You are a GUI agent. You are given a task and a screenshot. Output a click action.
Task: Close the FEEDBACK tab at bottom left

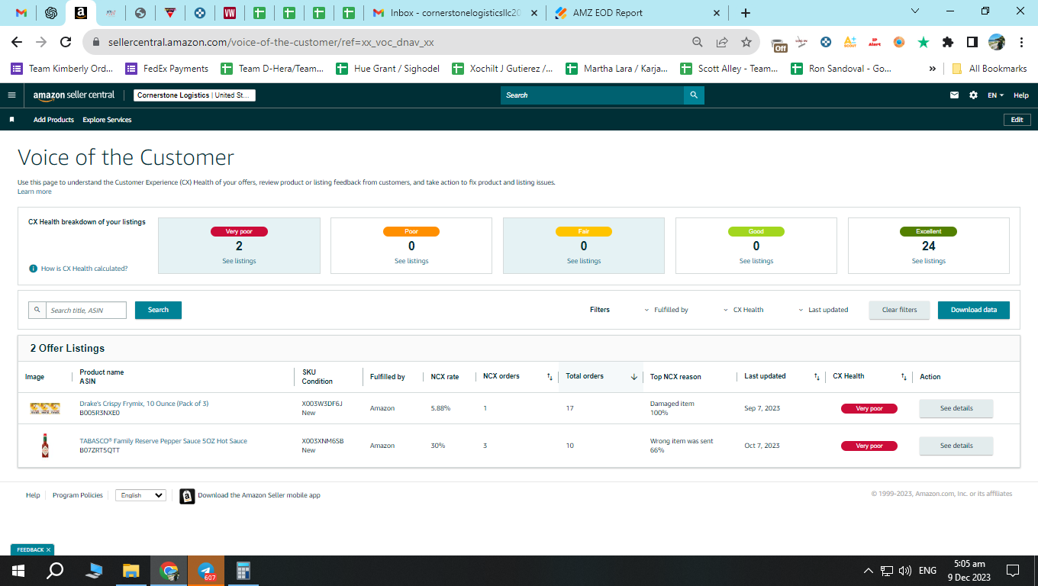[x=49, y=549]
